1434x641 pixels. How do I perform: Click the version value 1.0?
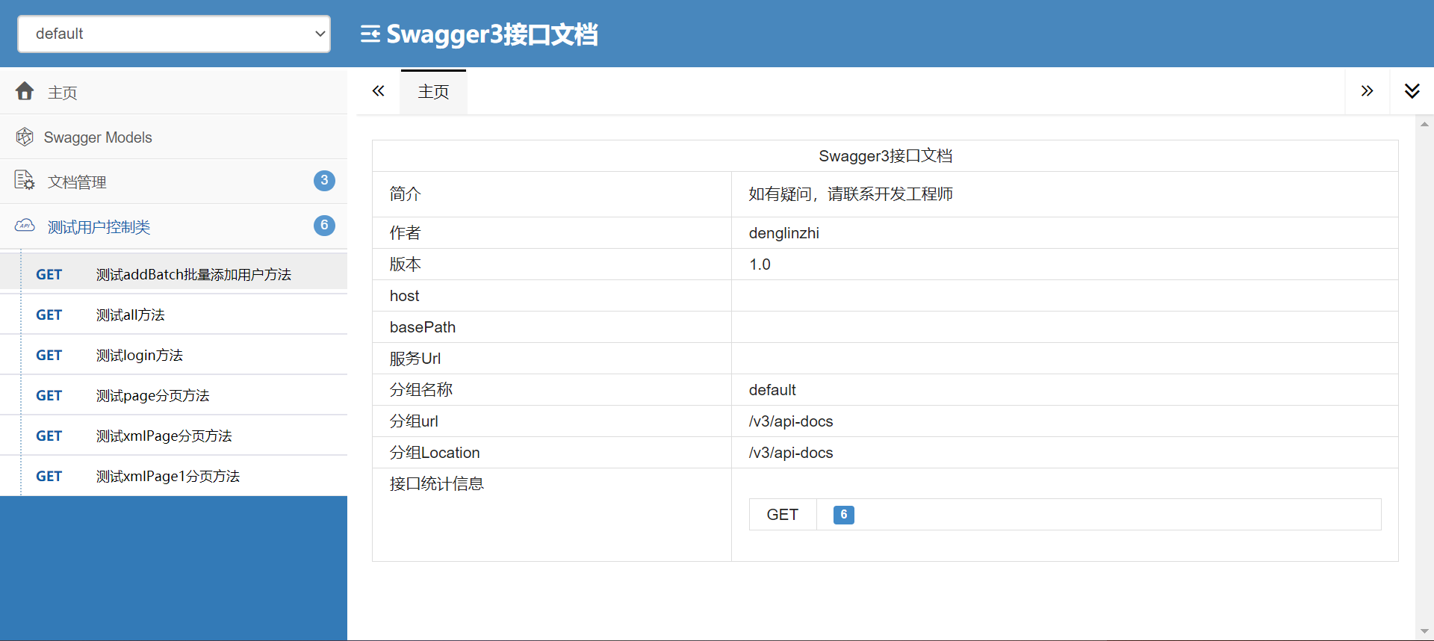point(760,264)
